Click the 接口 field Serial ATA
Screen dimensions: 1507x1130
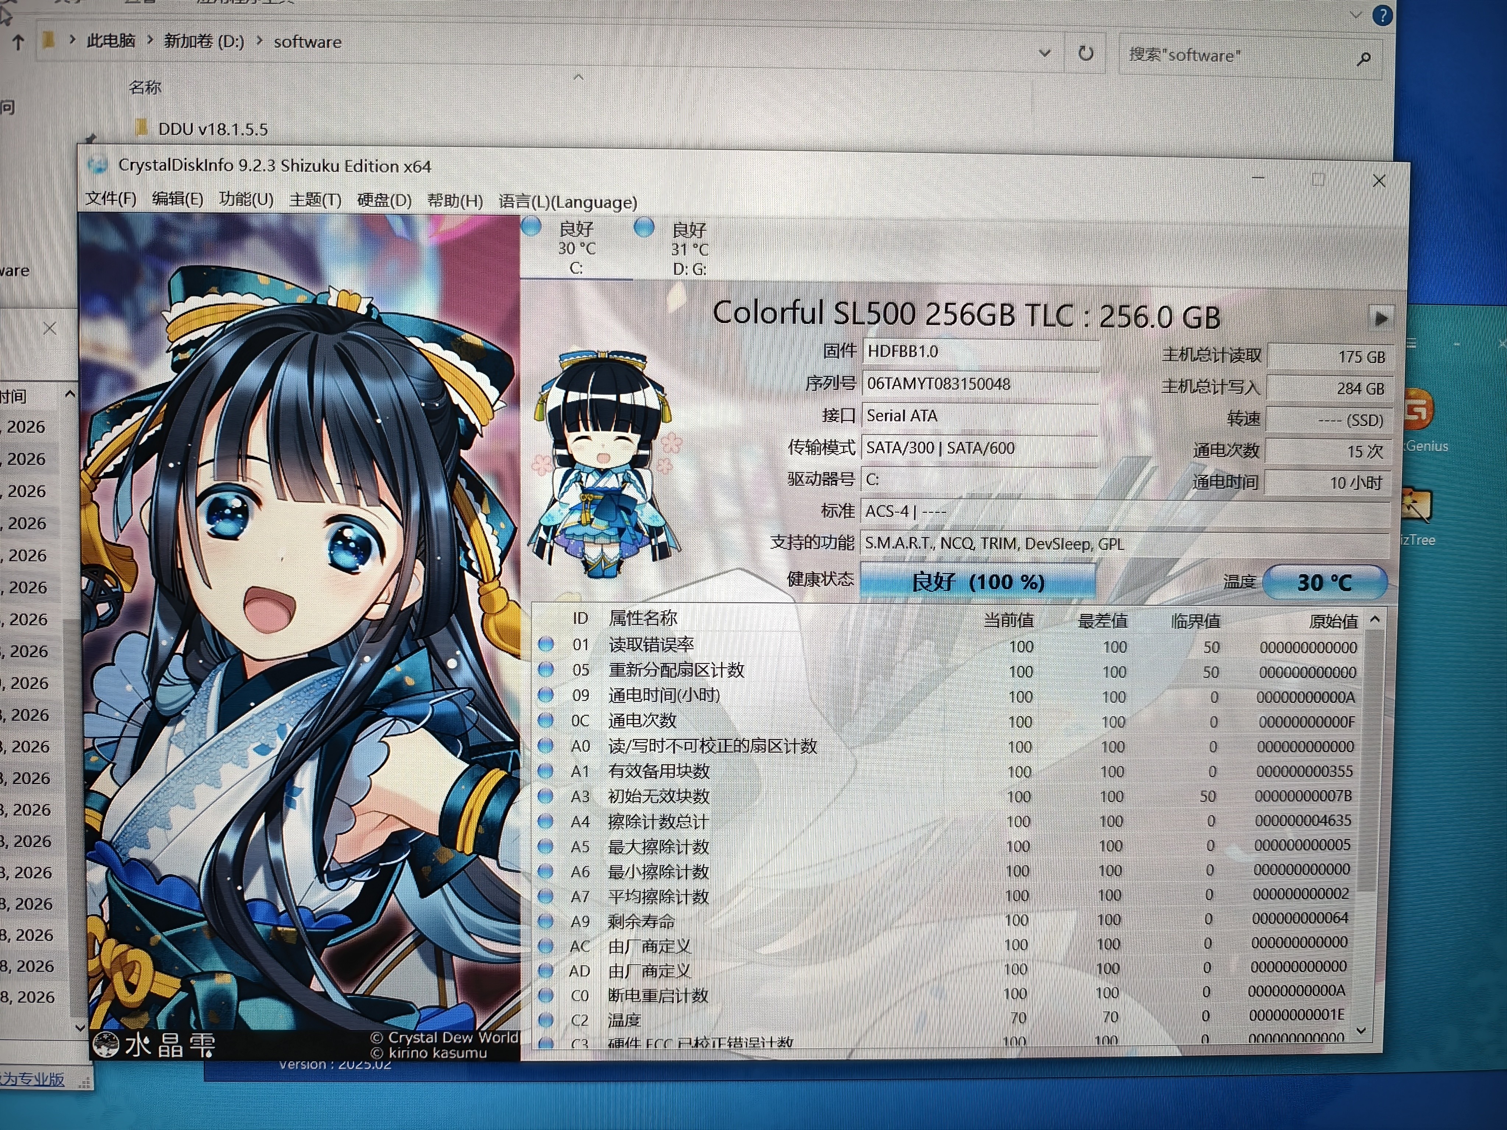pos(980,416)
